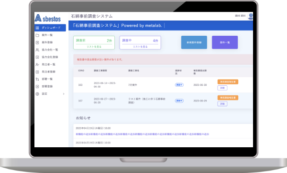Image resolution: width=287 pixels, height=173 pixels.
Task: Open 詳細 for case 103
Action: (222, 88)
